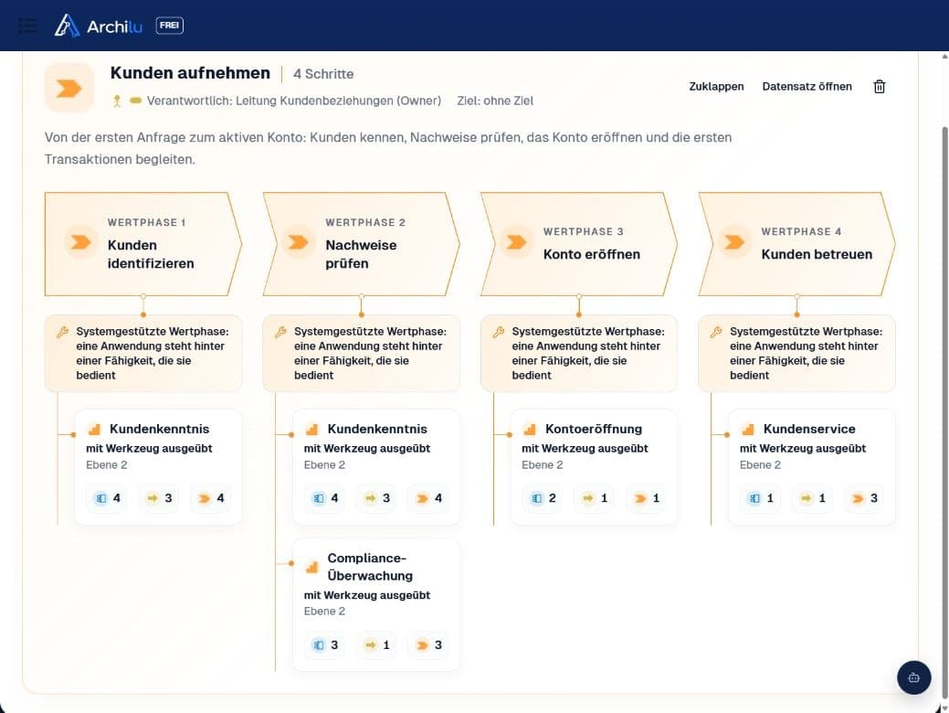Click applications count 1 on Kundenservice

tap(760, 498)
